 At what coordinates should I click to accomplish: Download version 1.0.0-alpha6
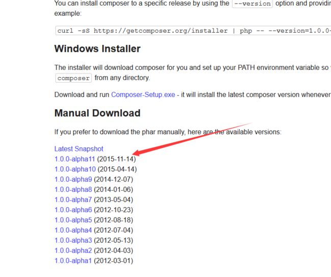(x=73, y=210)
